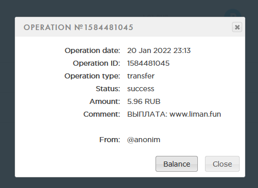Screen dimensions: 258x188
Task: Click the dimmed profile avatar behind dialog
Action: click(233, 13)
